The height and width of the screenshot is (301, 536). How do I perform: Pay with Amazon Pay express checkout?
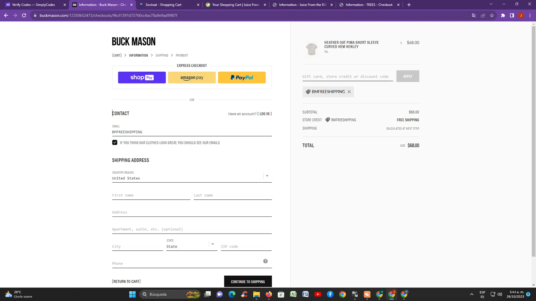click(192, 77)
